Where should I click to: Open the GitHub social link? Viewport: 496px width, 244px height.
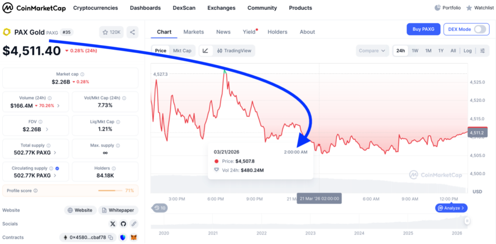click(x=124, y=224)
